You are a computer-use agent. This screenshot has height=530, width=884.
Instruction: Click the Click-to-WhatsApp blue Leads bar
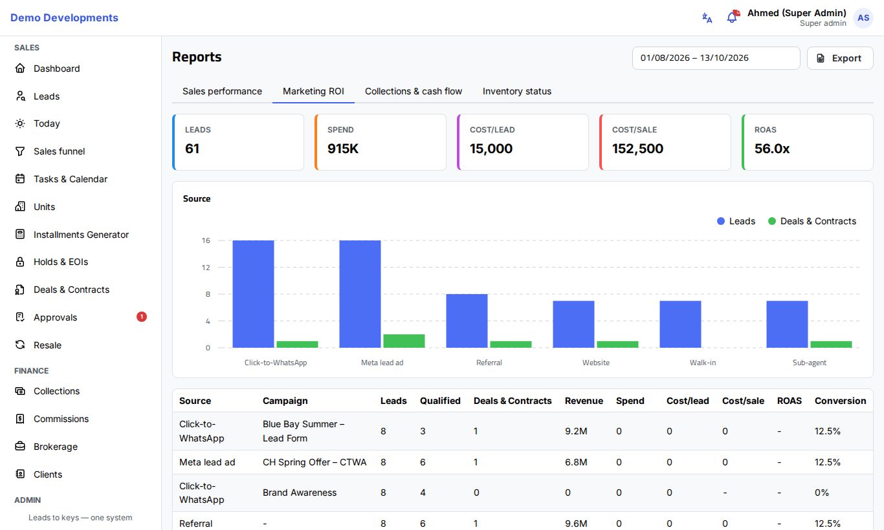(x=253, y=294)
